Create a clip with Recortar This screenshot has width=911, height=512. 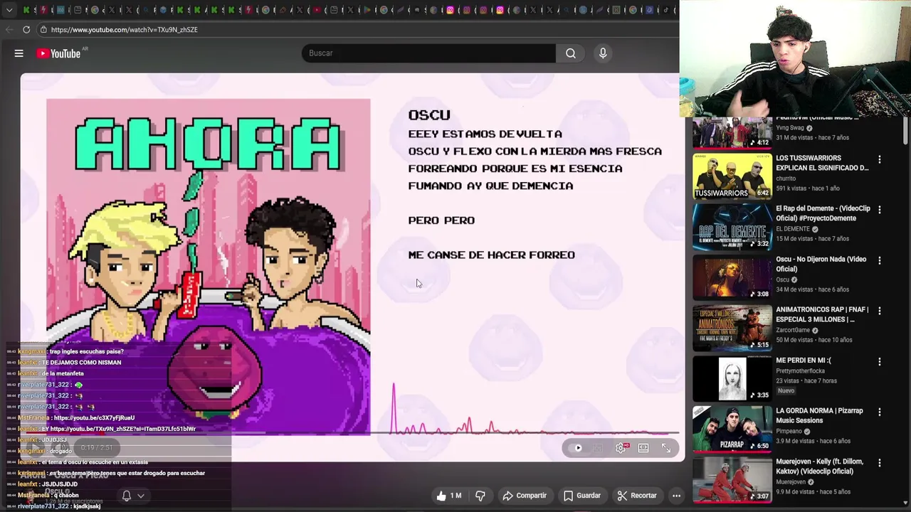pyautogui.click(x=637, y=496)
